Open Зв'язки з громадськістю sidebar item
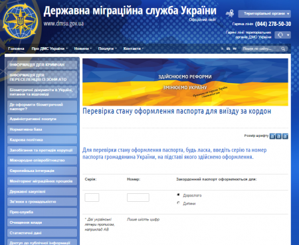 coord(42,202)
